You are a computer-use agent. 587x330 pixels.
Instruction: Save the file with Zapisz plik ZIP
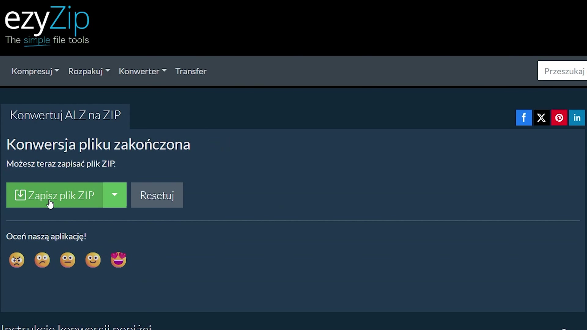click(x=55, y=195)
